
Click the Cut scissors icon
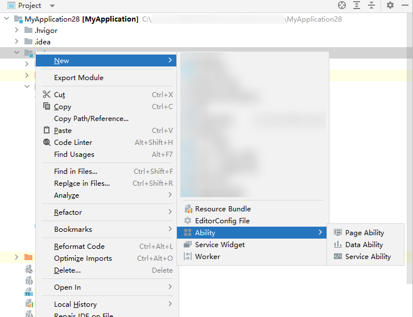[x=47, y=94]
